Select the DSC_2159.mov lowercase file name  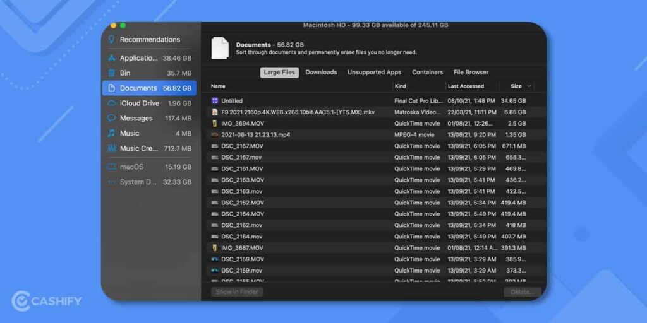tap(241, 271)
